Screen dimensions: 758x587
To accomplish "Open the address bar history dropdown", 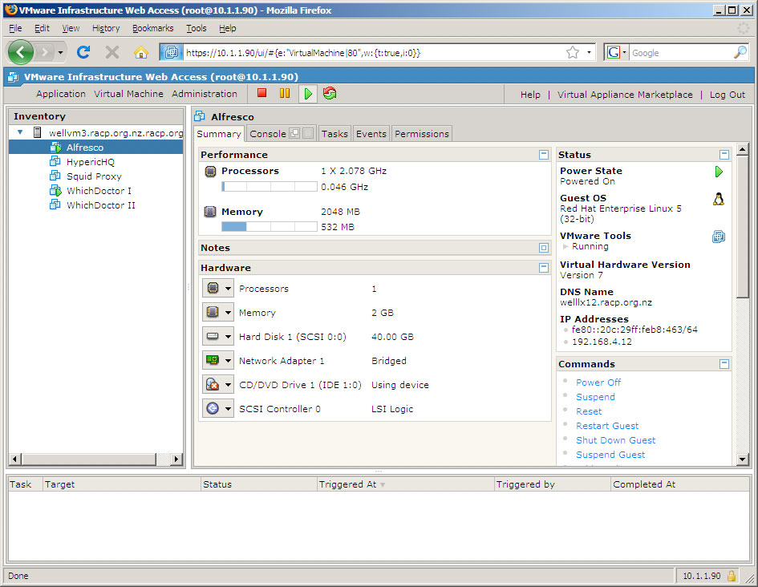I will (x=589, y=52).
